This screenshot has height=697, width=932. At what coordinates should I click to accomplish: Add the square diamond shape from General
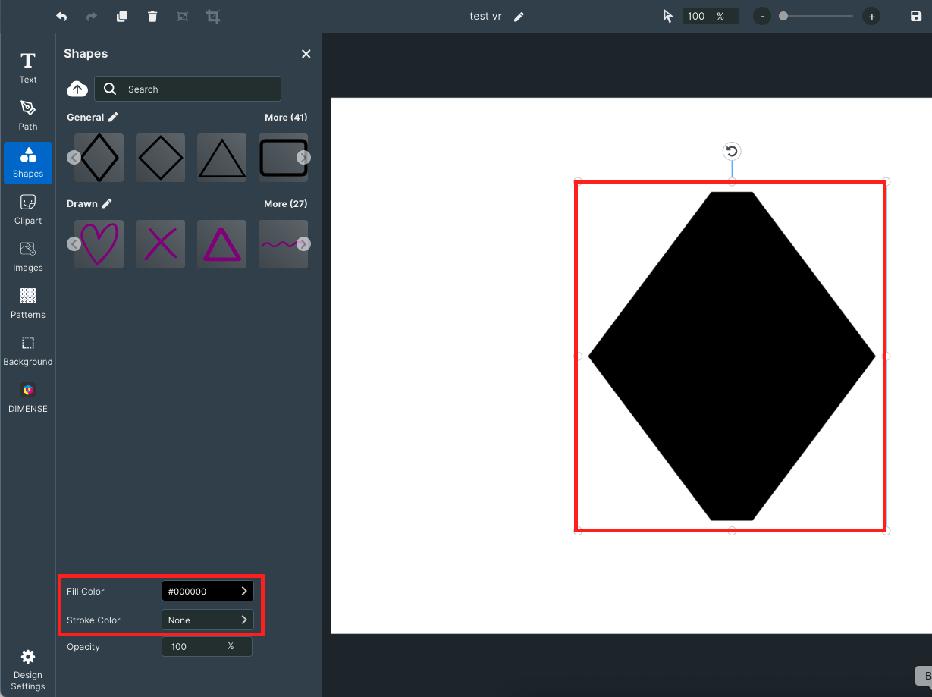161,158
